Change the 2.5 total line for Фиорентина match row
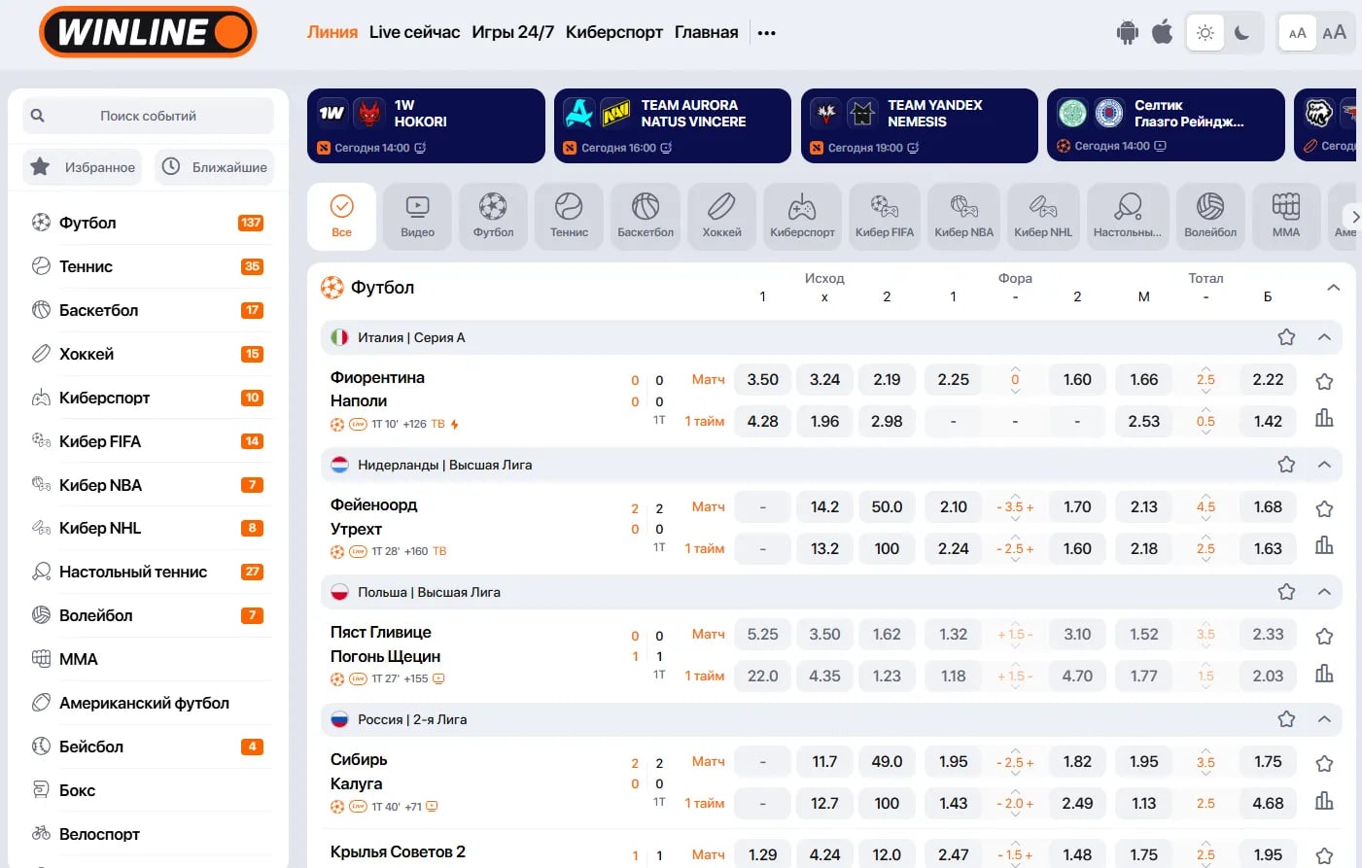1362x868 pixels. pos(1205,380)
